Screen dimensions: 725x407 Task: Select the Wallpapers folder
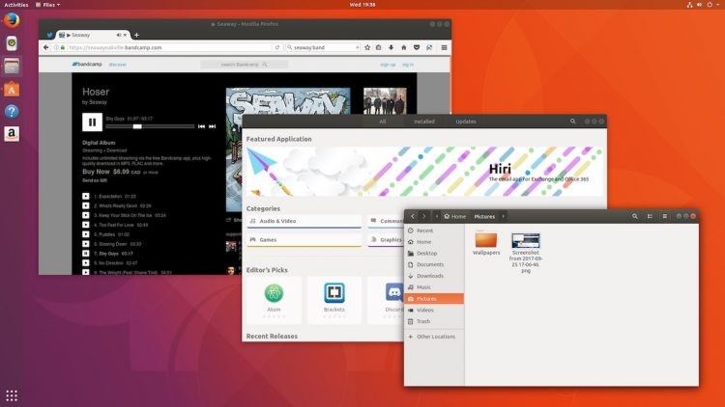click(x=486, y=243)
